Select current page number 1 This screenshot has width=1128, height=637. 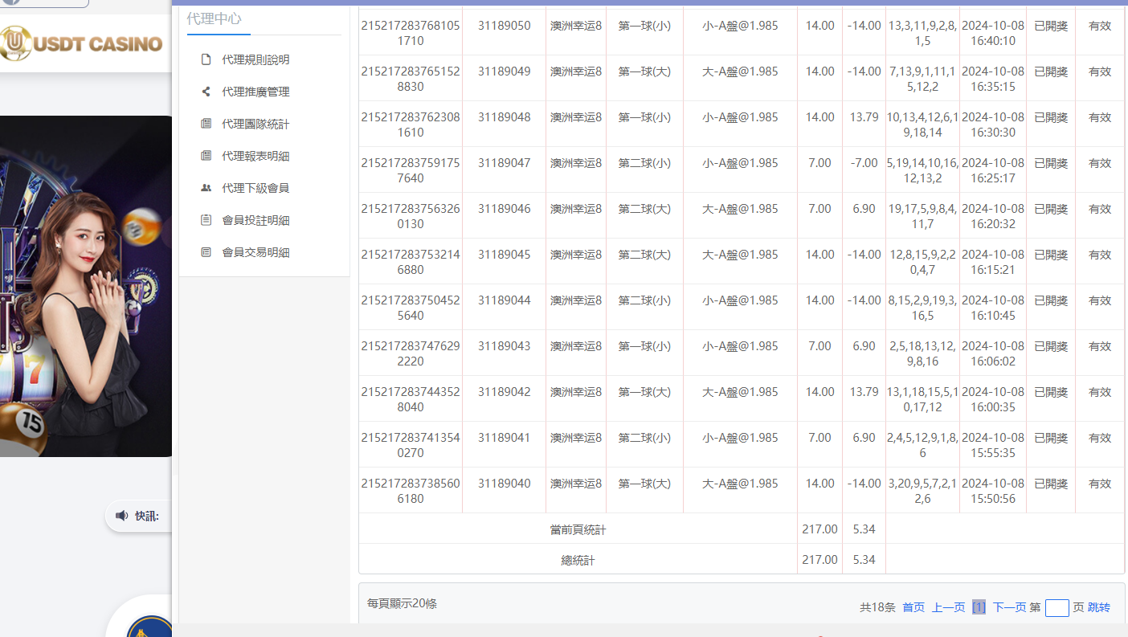click(x=979, y=607)
